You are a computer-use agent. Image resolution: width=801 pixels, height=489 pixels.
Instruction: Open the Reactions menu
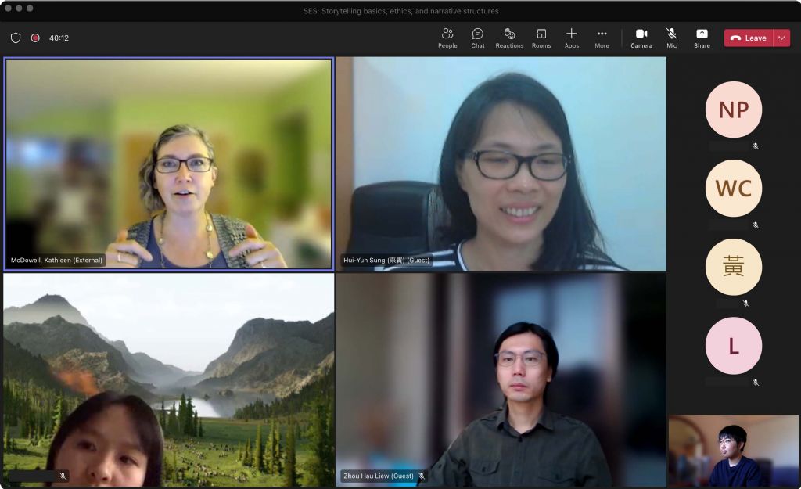tap(509, 38)
